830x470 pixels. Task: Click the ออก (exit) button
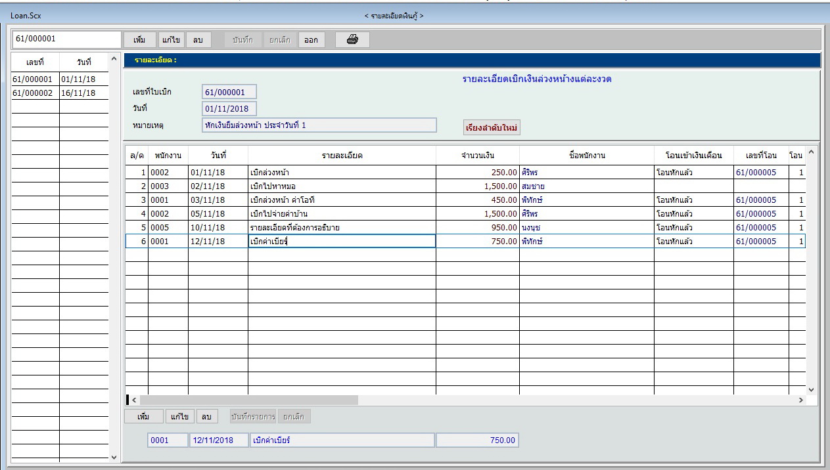311,40
